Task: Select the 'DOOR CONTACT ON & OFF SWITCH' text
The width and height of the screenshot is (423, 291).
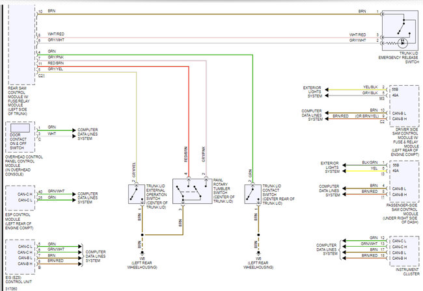Action: (x=18, y=142)
